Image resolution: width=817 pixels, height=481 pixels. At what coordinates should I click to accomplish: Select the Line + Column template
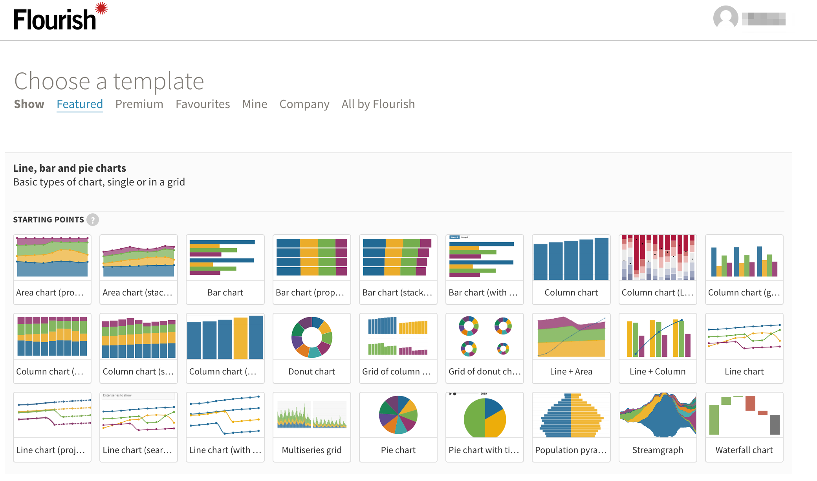[658, 348]
